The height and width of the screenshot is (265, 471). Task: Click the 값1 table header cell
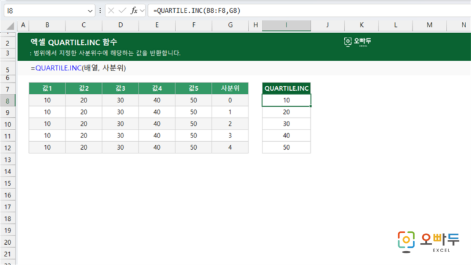coord(47,88)
